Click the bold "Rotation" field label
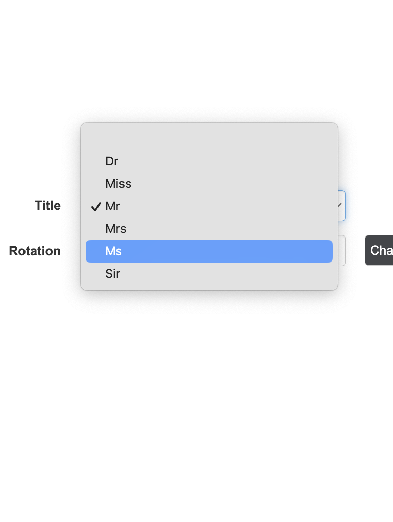 click(35, 251)
